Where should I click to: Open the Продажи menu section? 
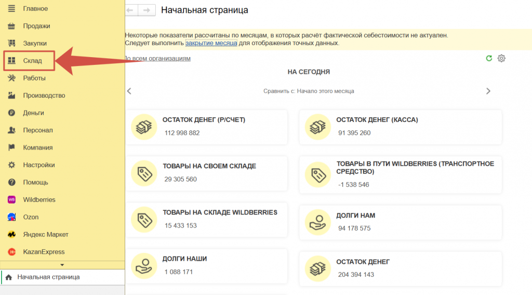tap(36, 26)
